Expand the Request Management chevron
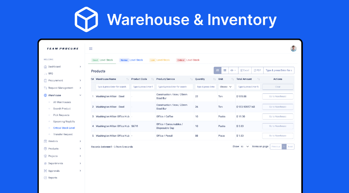The height and width of the screenshot is (193, 349). (x=80, y=88)
